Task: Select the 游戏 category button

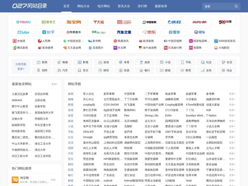Action: (x=103, y=62)
